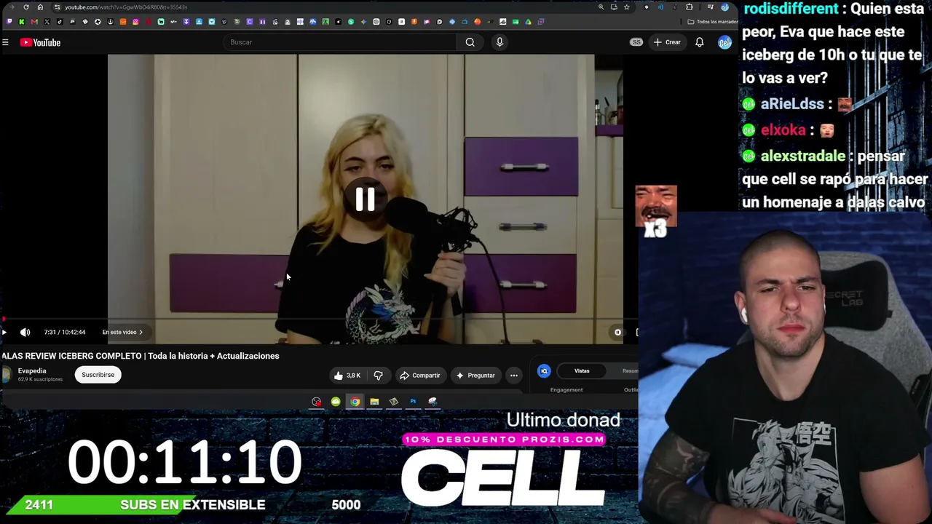Viewport: 932px width, 524px height.
Task: Open File Explorer from the taskbar
Action: [x=374, y=402]
